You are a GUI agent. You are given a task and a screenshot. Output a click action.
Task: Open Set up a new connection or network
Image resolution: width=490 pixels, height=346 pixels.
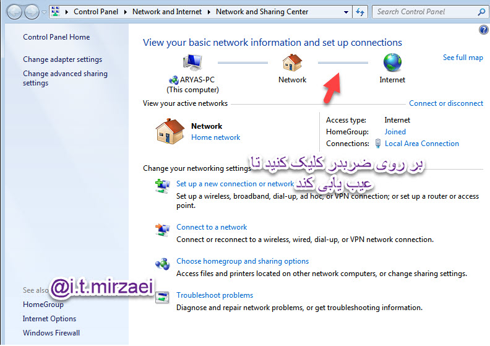[235, 184]
